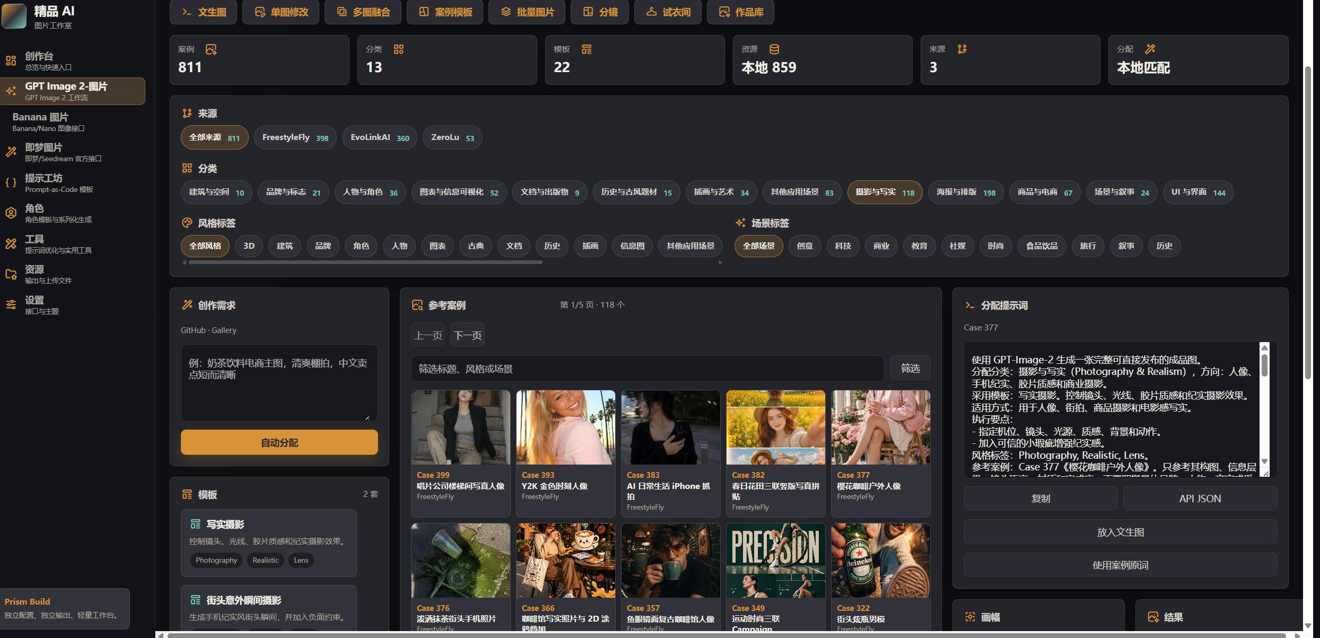Click the 精品 AI logo image

(14, 16)
